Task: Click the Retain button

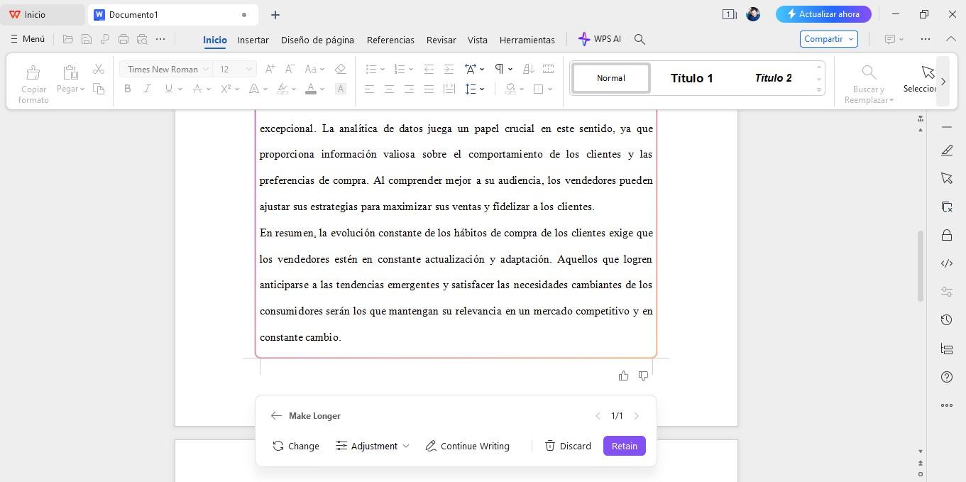Action: point(624,446)
